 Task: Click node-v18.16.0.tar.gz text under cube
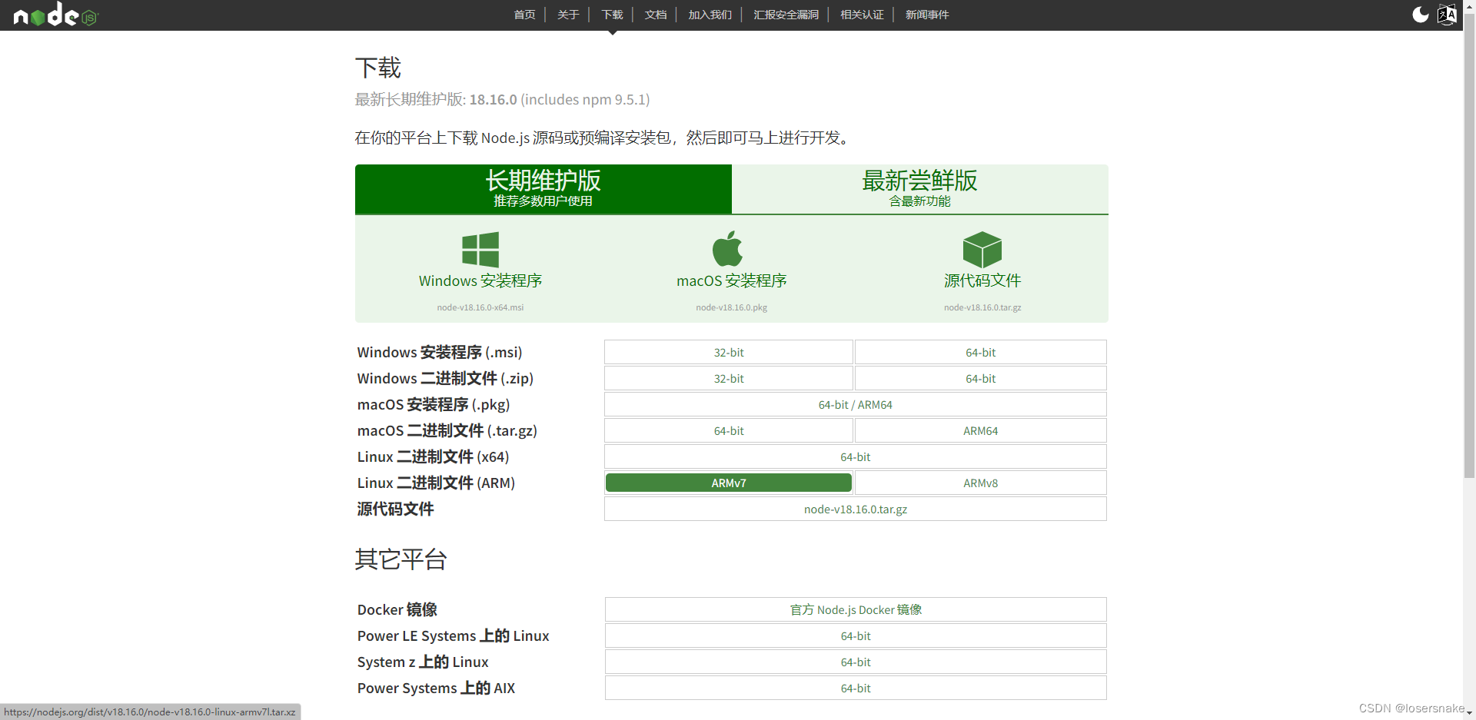982,307
